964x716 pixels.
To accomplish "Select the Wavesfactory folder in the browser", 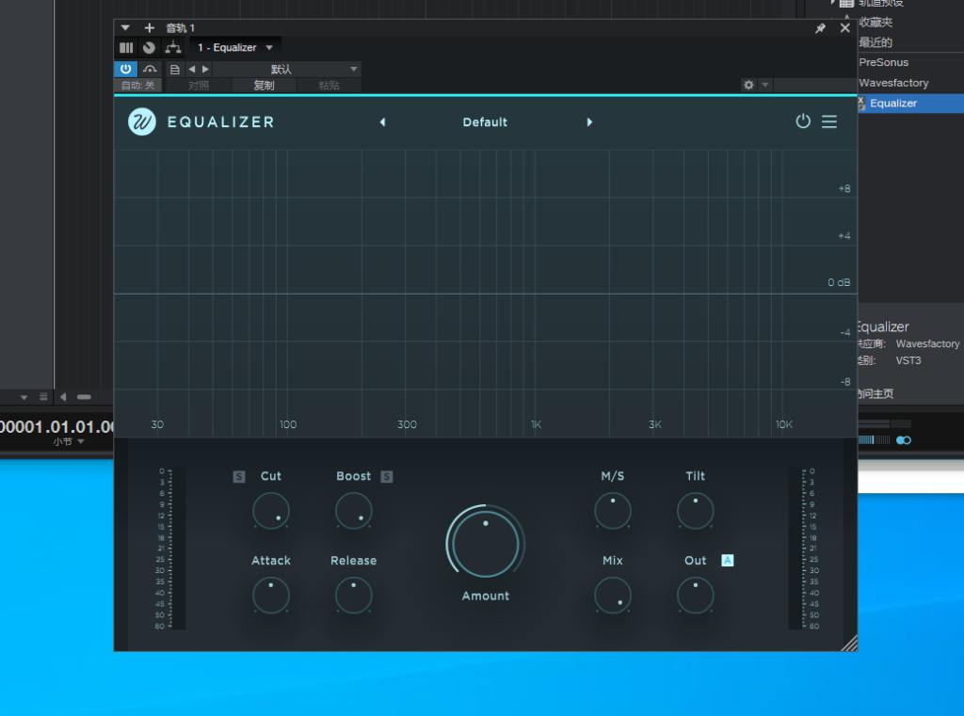I will click(893, 83).
